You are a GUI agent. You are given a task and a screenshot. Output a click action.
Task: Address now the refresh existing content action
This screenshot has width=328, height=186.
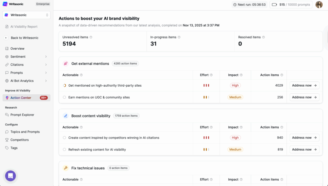(304, 149)
